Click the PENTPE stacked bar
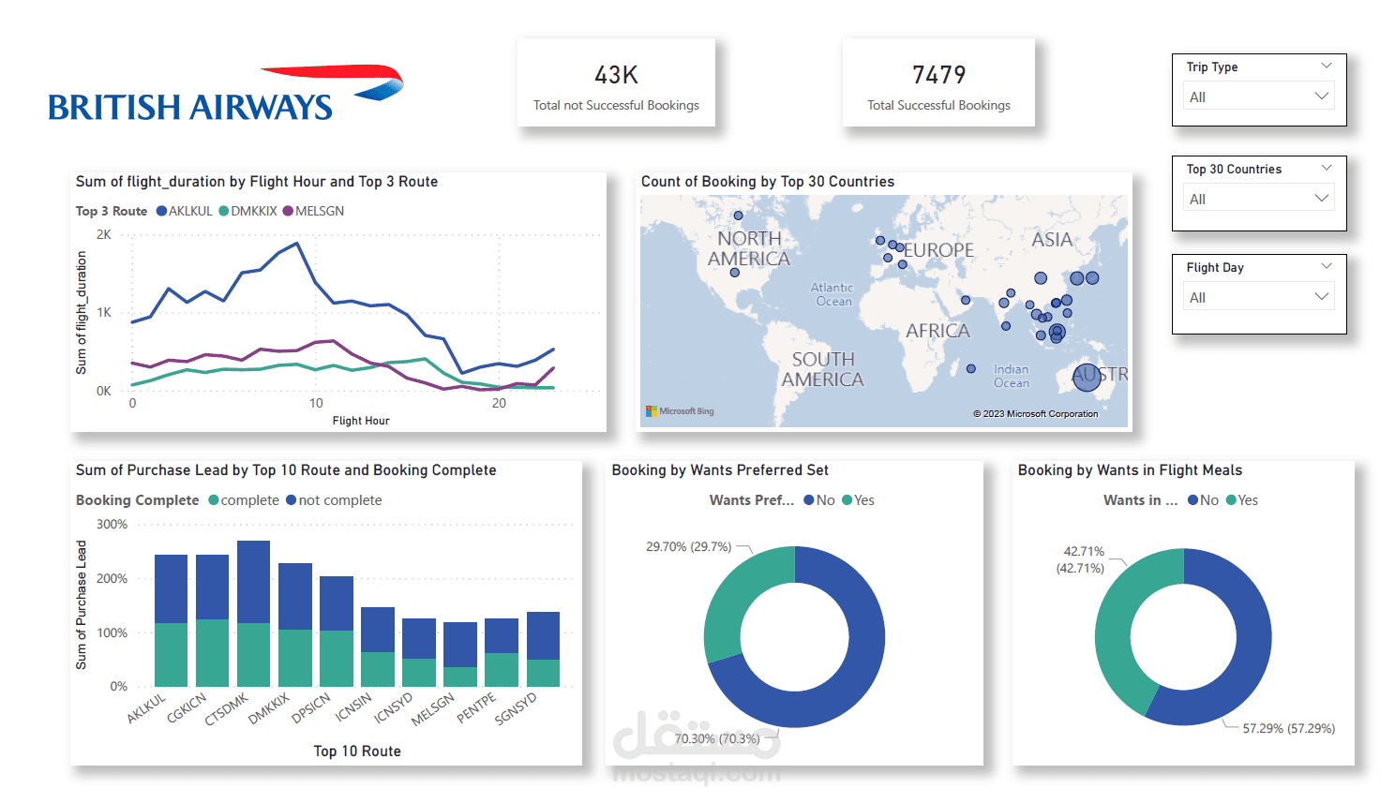1395x803 pixels. pyautogui.click(x=502, y=652)
